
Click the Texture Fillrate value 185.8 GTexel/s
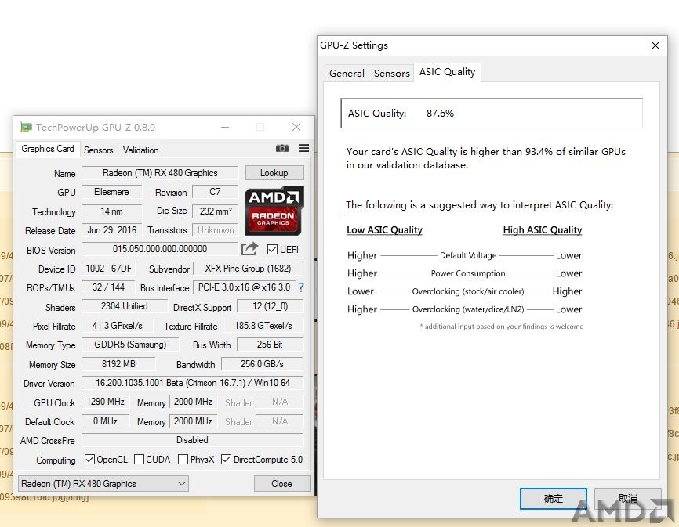[x=263, y=326]
